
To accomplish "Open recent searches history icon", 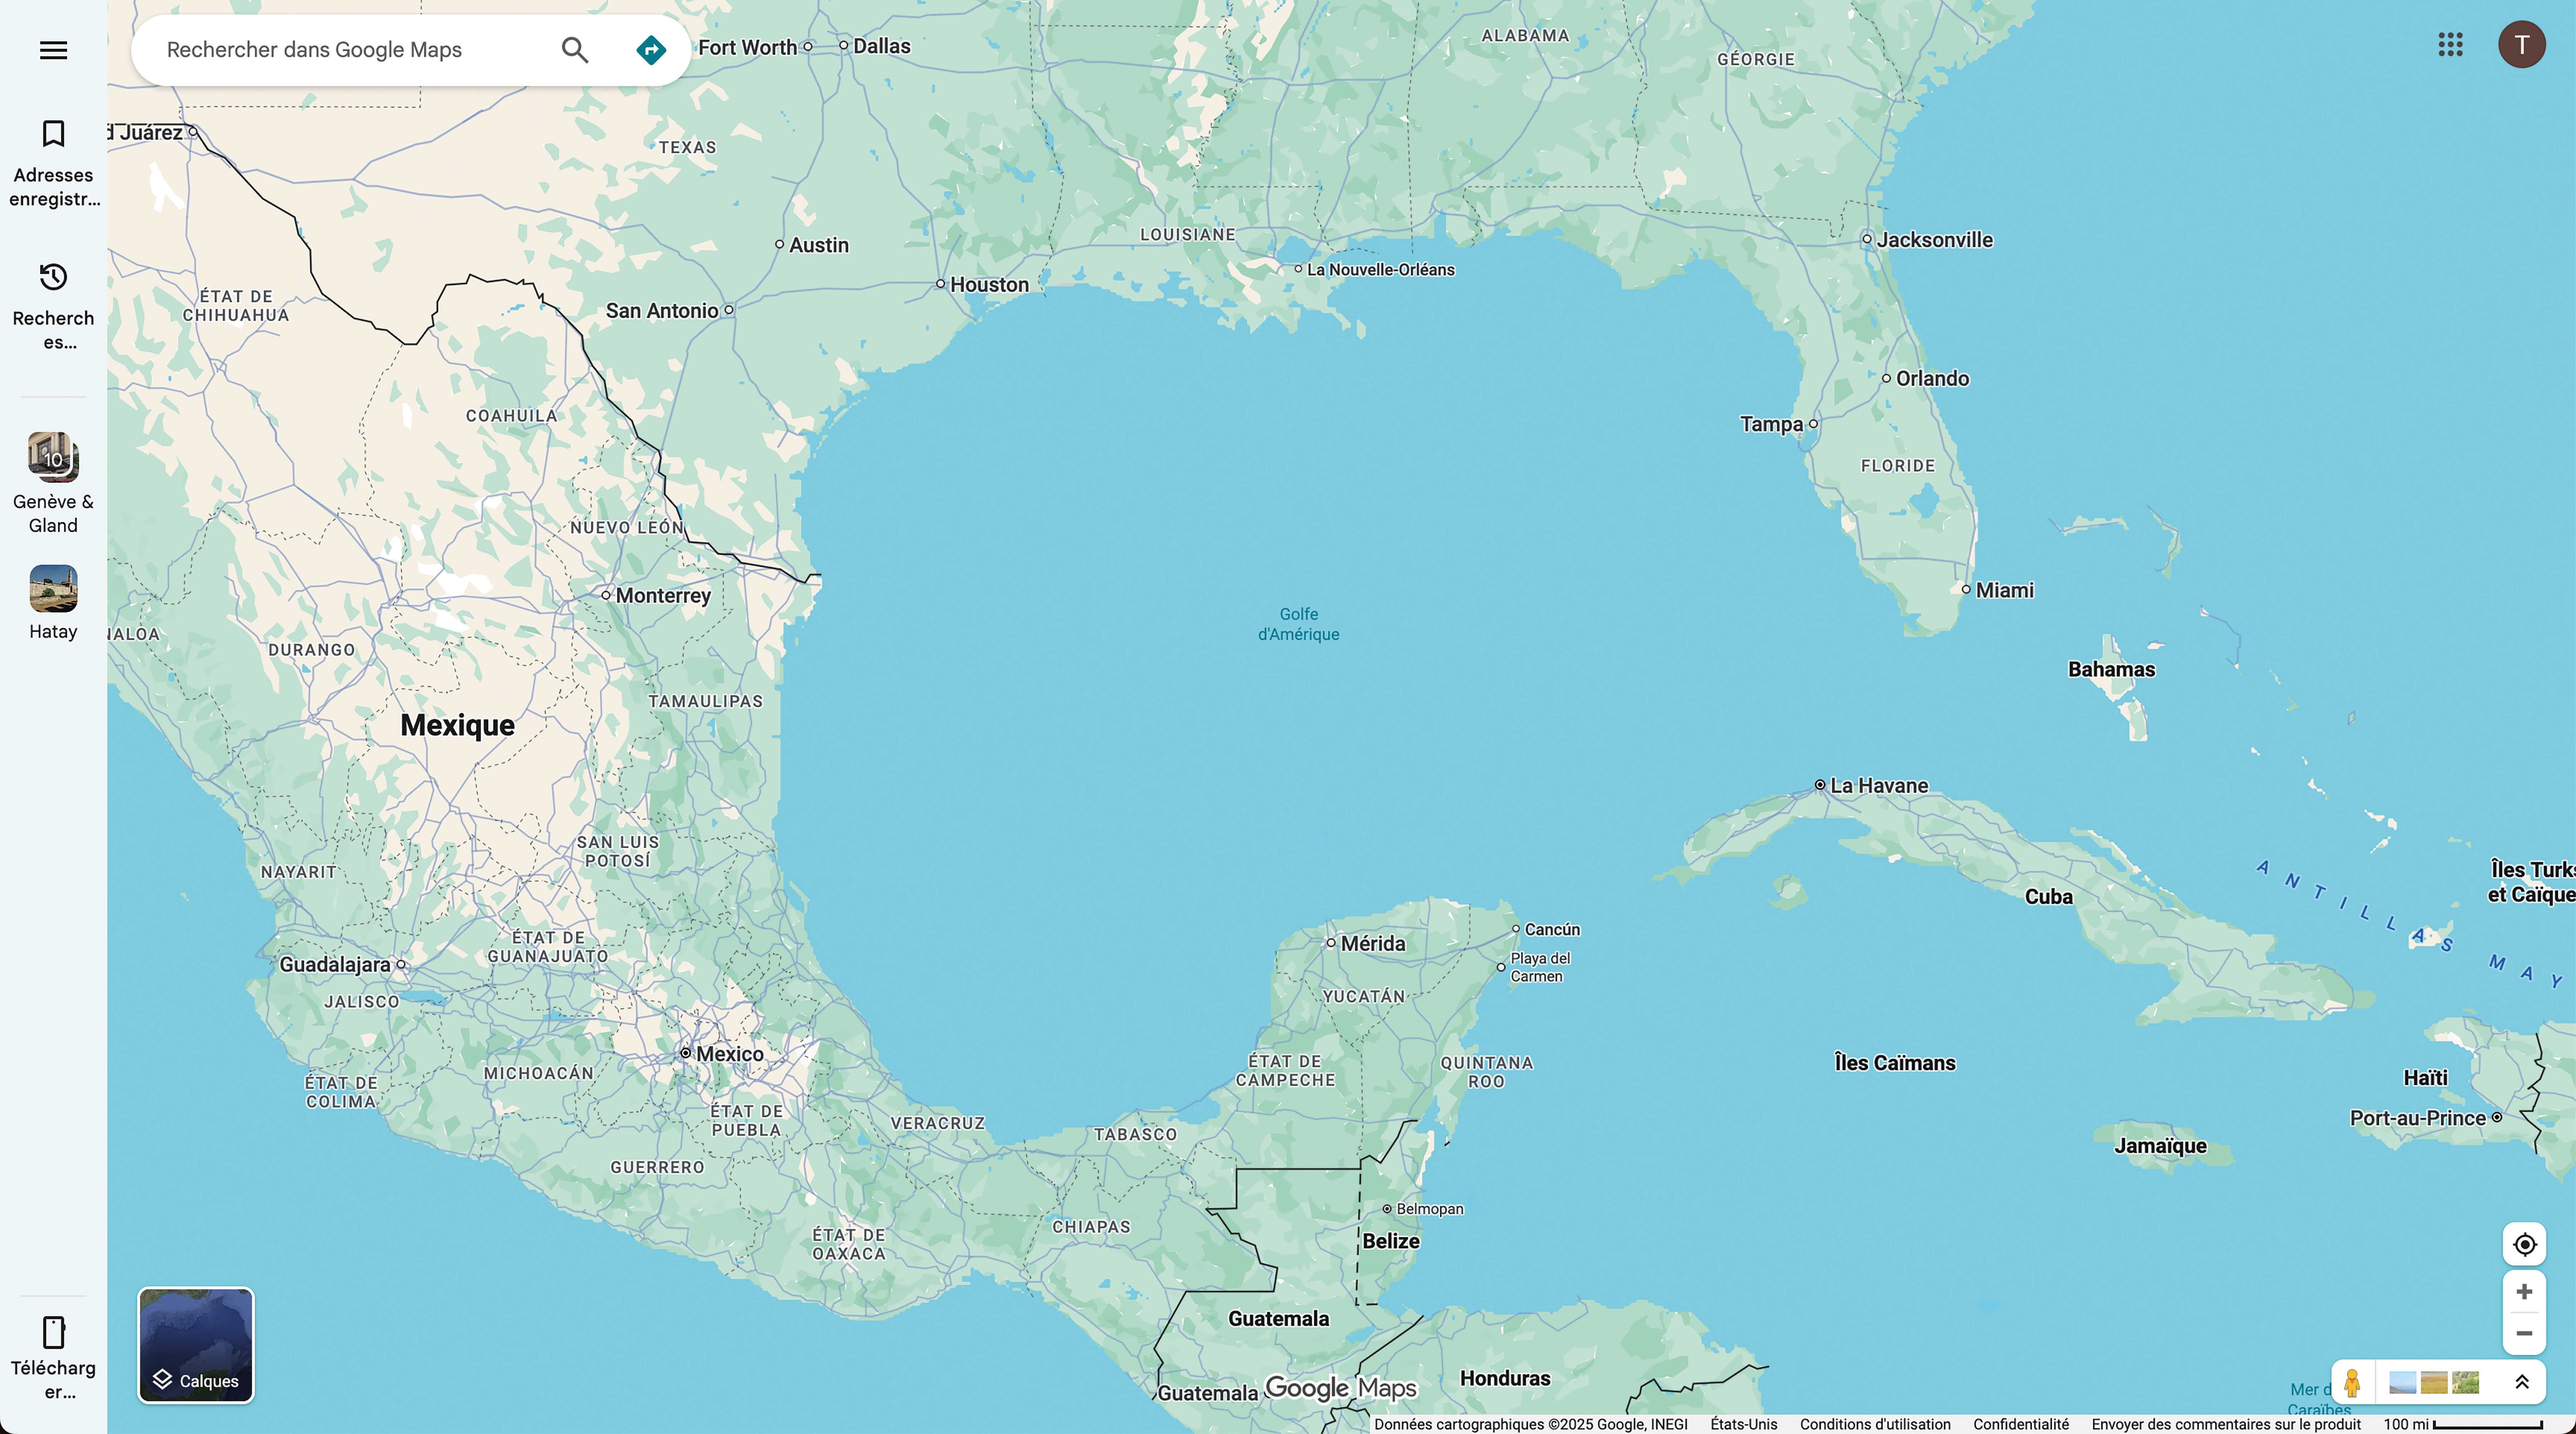I will 53,277.
